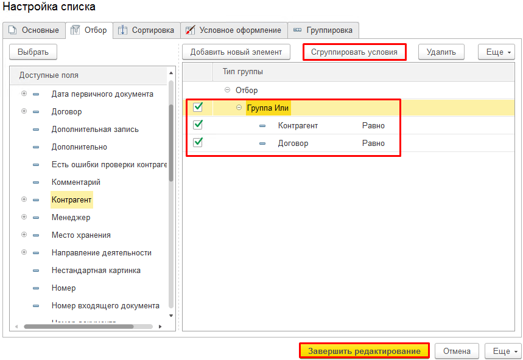Uncheck the Группа Или checkbox
This screenshot has height=360, width=523.
point(198,108)
